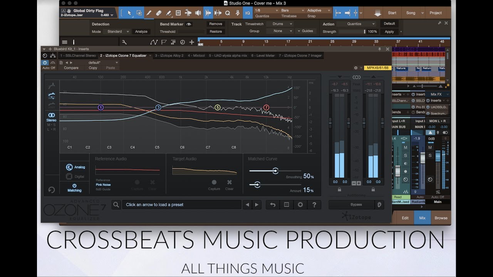Switch to 1 - SSLChannel Stereo tab
493x277 pixels.
[78, 55]
